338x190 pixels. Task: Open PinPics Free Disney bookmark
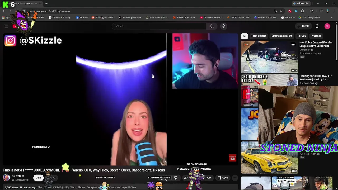coord(185,18)
